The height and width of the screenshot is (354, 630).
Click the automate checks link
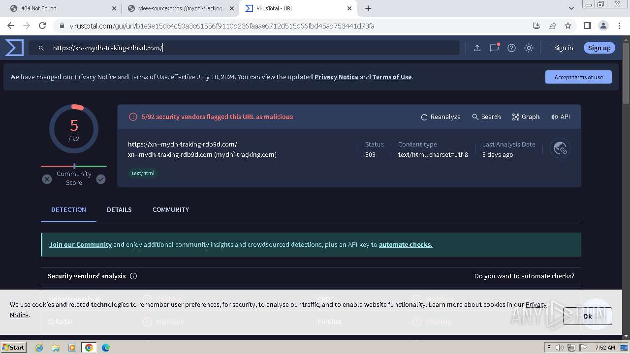pyautogui.click(x=406, y=244)
